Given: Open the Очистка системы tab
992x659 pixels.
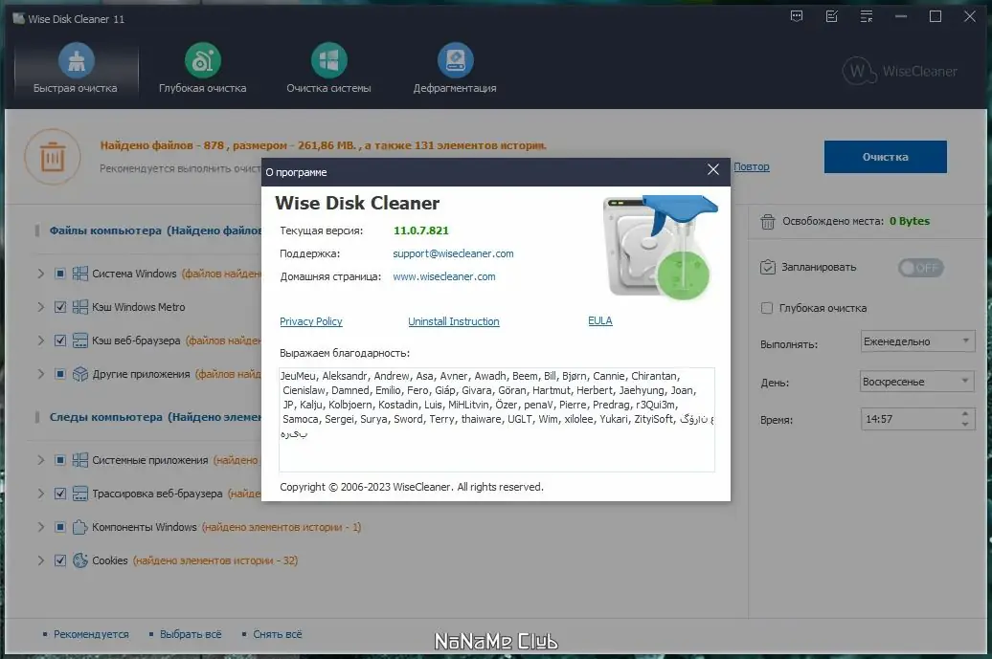Looking at the screenshot, I should click(x=328, y=69).
